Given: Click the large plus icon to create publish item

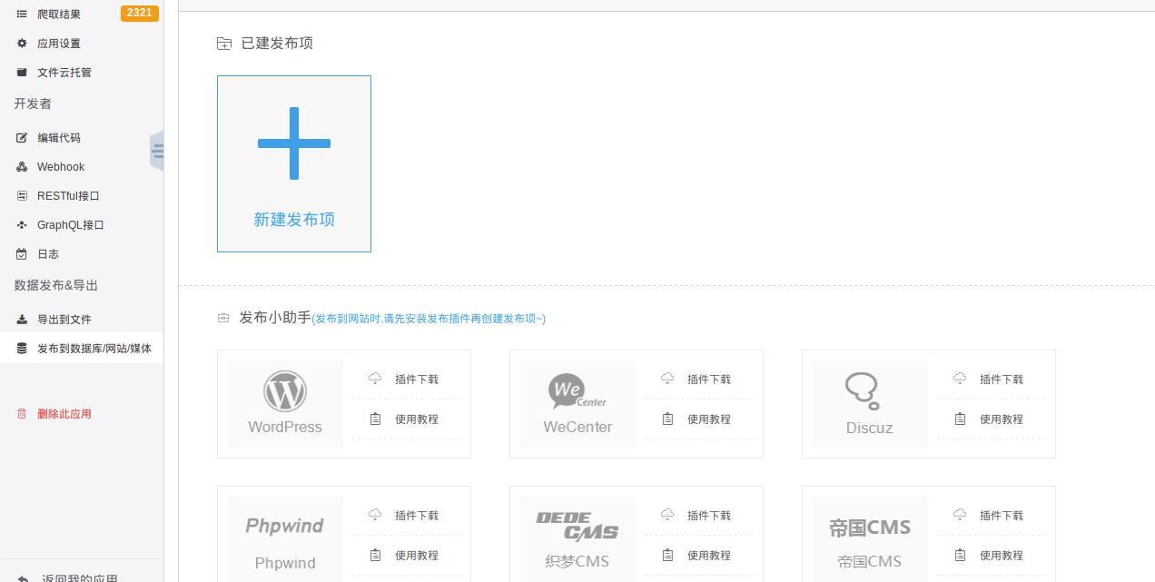Looking at the screenshot, I should click(293, 143).
